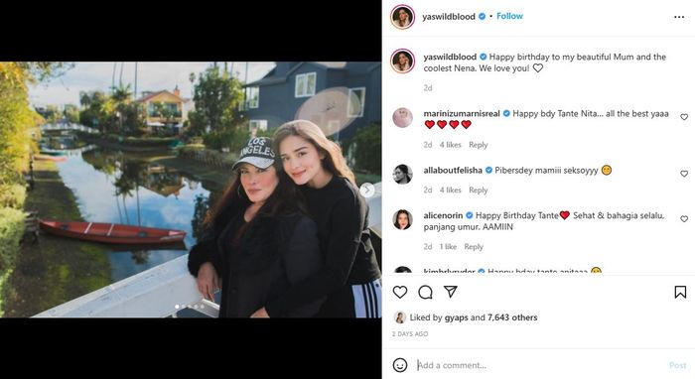Viewport: 695px width, 379px height.
Task: View 7,643 others who liked
Action: point(512,317)
